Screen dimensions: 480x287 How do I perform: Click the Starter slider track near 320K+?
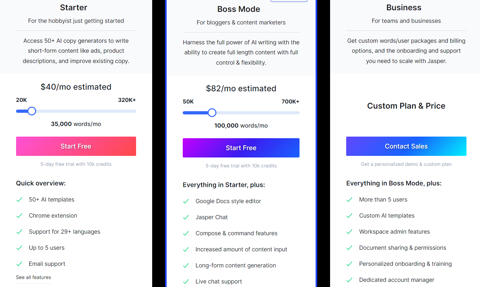(130, 111)
